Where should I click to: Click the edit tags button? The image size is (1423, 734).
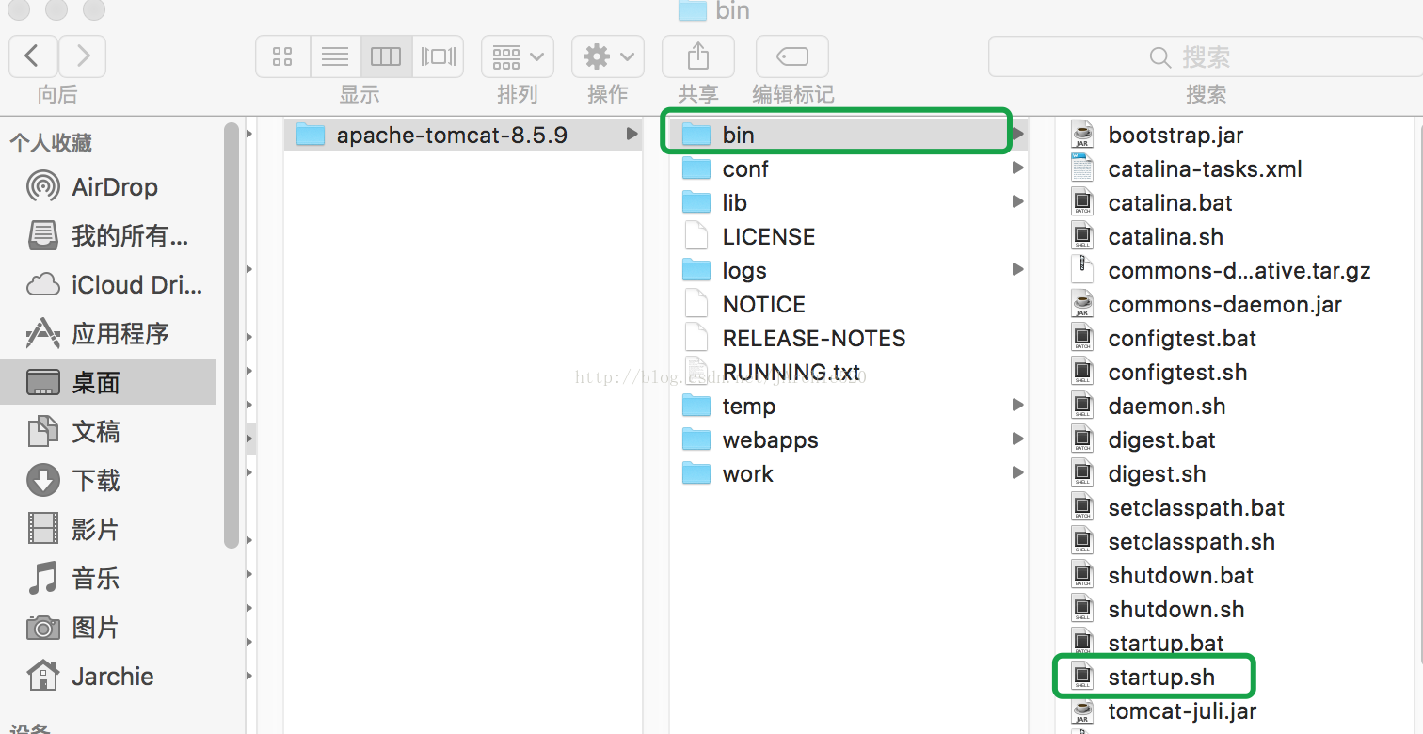tap(792, 56)
